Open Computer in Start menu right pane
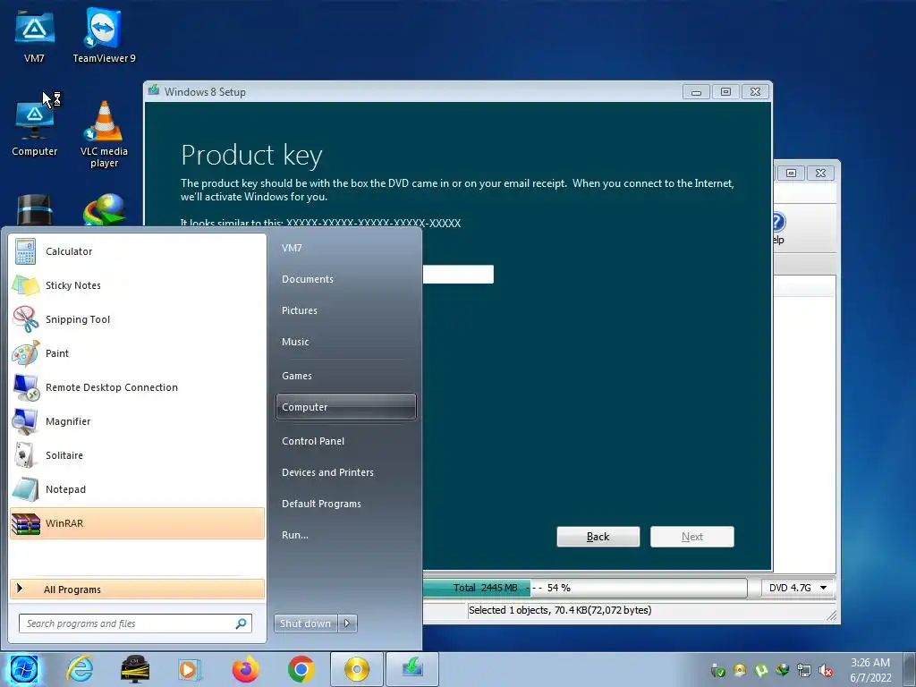 tap(346, 407)
